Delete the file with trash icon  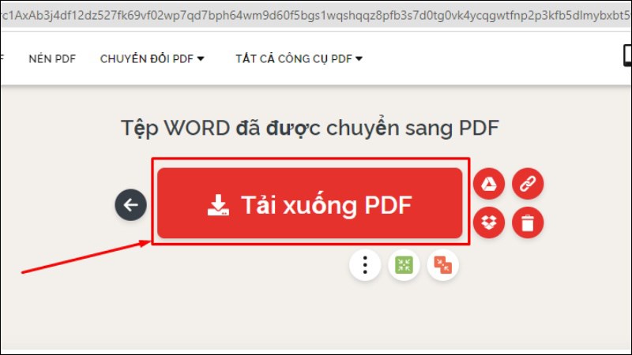[x=528, y=222]
